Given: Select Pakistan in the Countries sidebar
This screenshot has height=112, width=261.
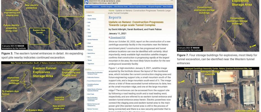Looking at the screenshot, I should [x=90, y=50].
